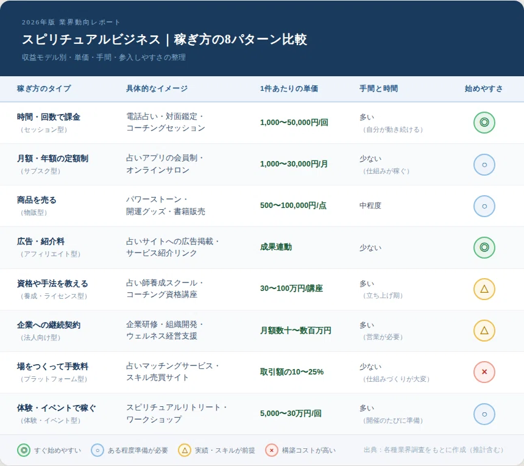
Task: Click the circle icon in the 物販型 row
Action: (484, 206)
